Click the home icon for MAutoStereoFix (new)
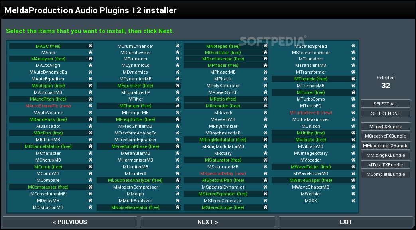 (90, 106)
